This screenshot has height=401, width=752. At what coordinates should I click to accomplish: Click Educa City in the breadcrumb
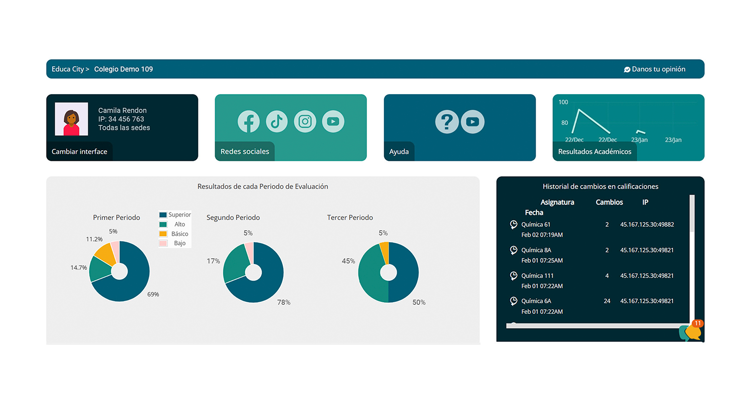(68, 69)
